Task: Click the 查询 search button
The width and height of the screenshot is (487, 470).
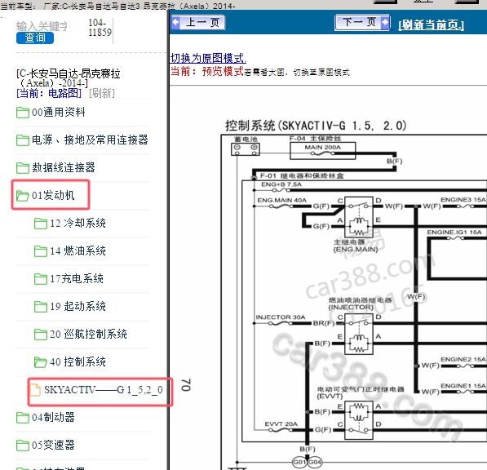Action: 35,38
